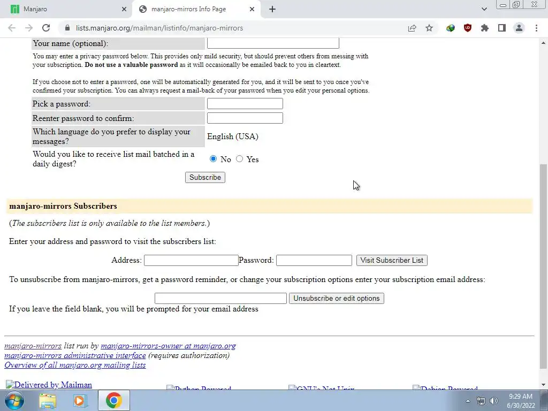Select the manjaro-mirrors Info Page tab

coord(196,9)
